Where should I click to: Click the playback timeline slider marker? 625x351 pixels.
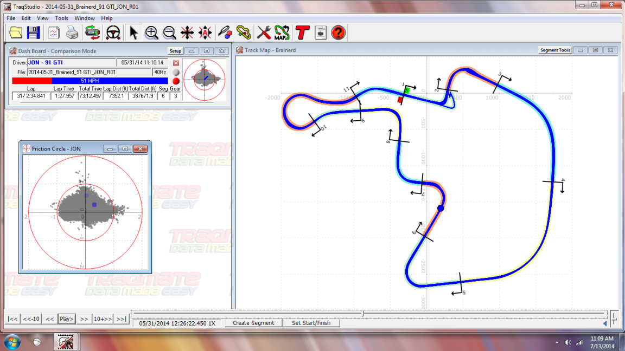point(363,314)
